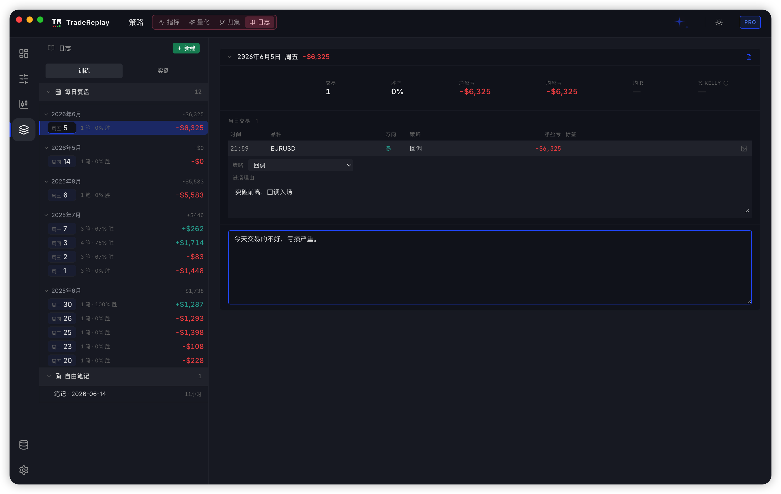
Task: Collapse the 2026年5月 group
Action: 46,148
